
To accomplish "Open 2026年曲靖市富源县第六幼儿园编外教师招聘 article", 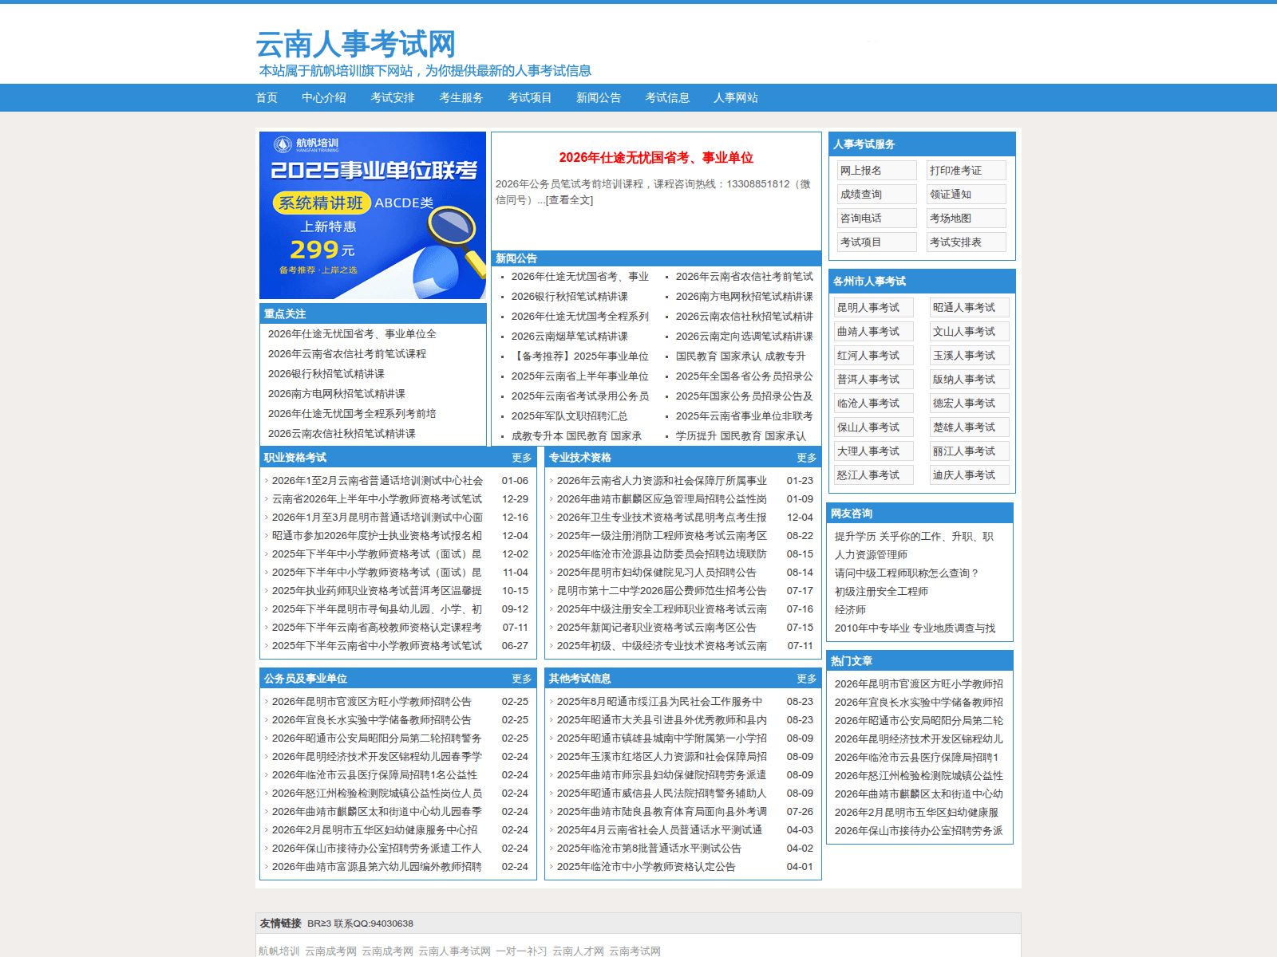I will coord(378,867).
